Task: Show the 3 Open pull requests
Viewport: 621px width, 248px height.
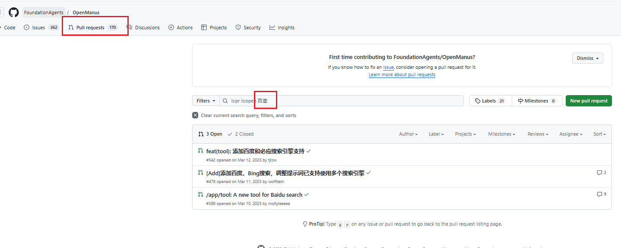Action: [x=210, y=134]
